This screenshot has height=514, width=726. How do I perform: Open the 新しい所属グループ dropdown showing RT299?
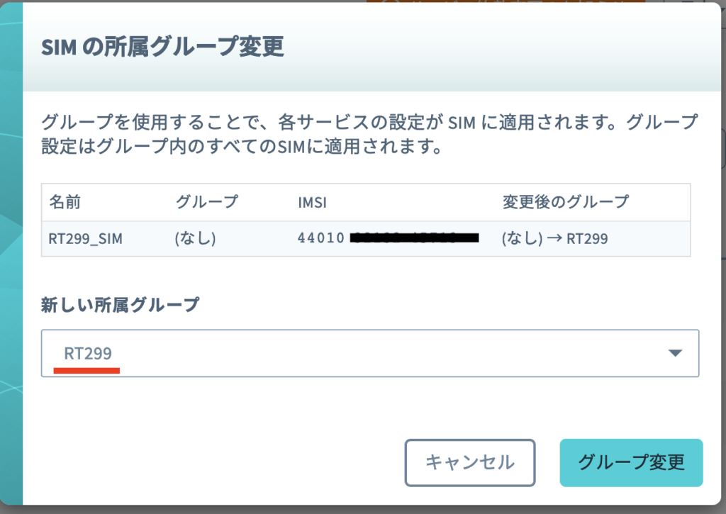(370, 353)
